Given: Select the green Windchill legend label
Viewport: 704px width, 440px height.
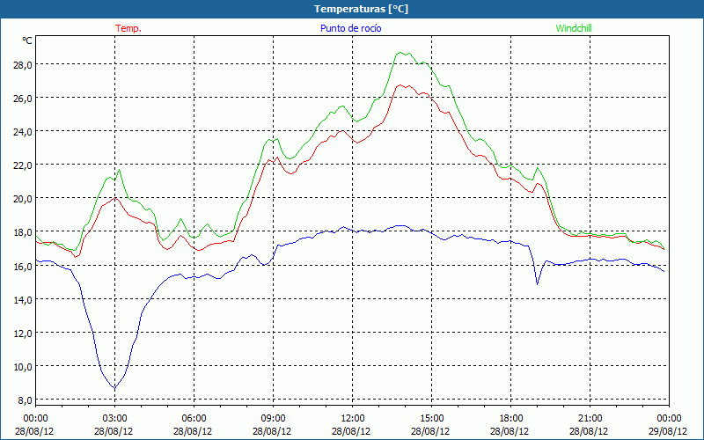Looking at the screenshot, I should [574, 28].
